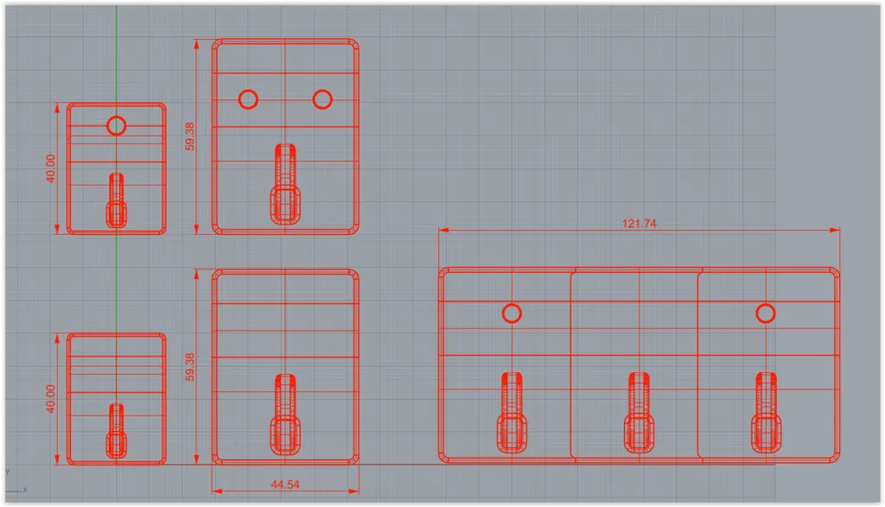The image size is (885, 507).
Task: Select the middle hook of the wide plate
Action: click(639, 413)
